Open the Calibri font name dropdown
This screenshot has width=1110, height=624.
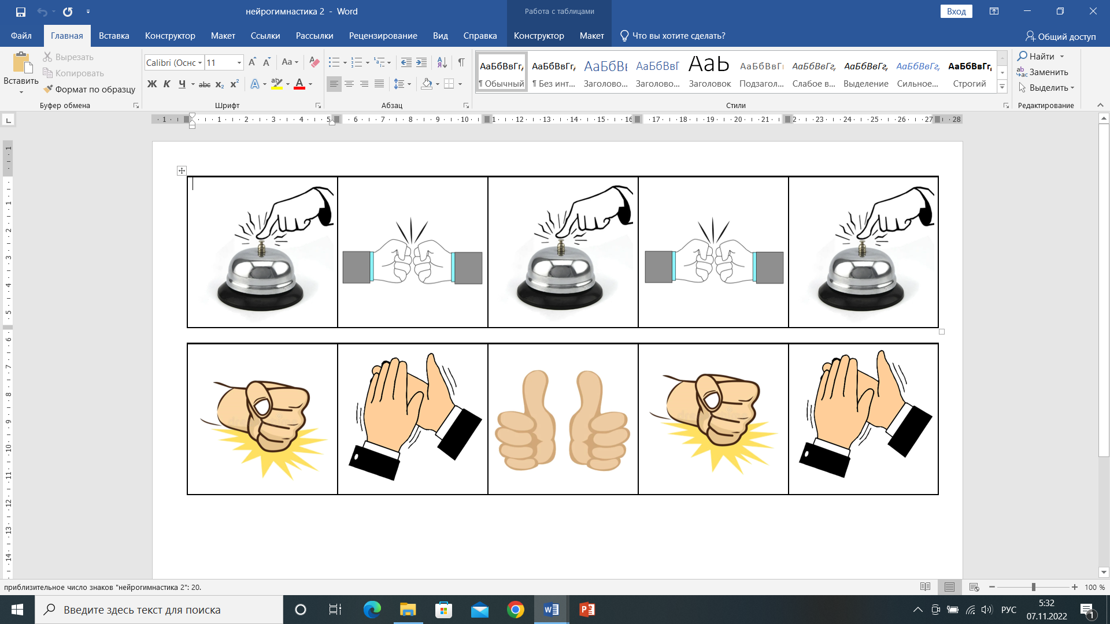200,62
